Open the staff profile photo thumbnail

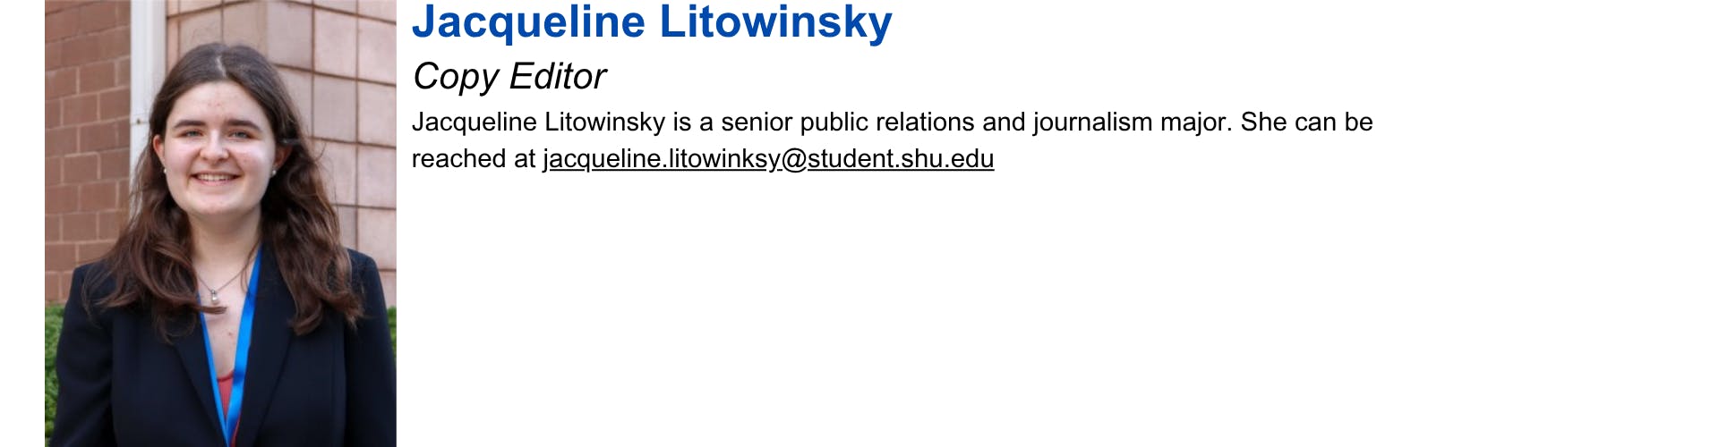coord(220,223)
